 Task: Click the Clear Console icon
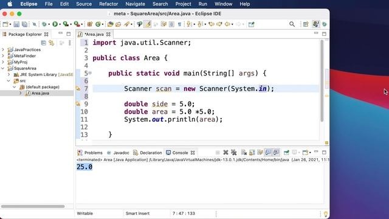point(244,152)
